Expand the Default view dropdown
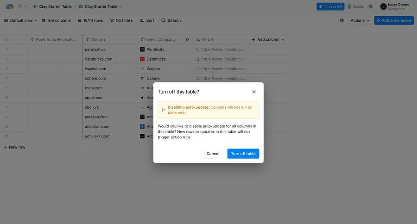Image resolution: width=417 pixels, height=224 pixels. click(21, 20)
